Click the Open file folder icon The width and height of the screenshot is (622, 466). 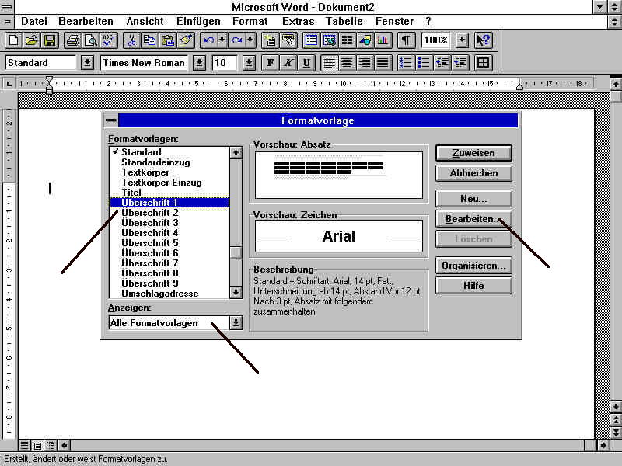(x=32, y=40)
